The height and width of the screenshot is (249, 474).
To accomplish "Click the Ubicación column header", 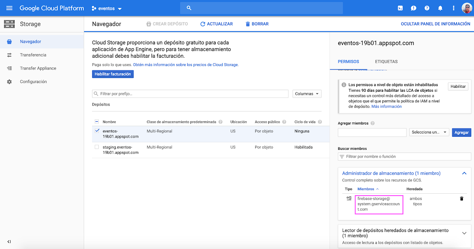I will point(239,122).
